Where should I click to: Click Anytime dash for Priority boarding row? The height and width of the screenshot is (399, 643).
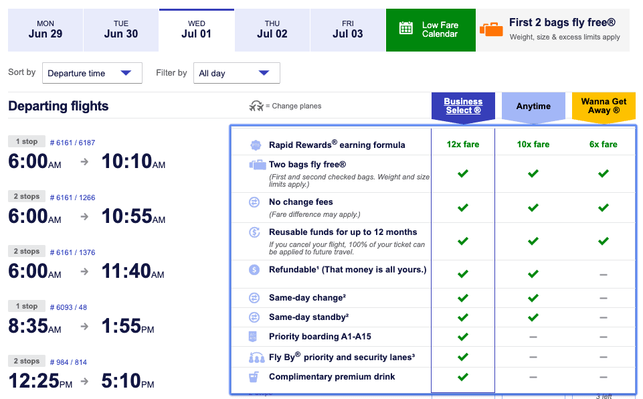tap(533, 337)
